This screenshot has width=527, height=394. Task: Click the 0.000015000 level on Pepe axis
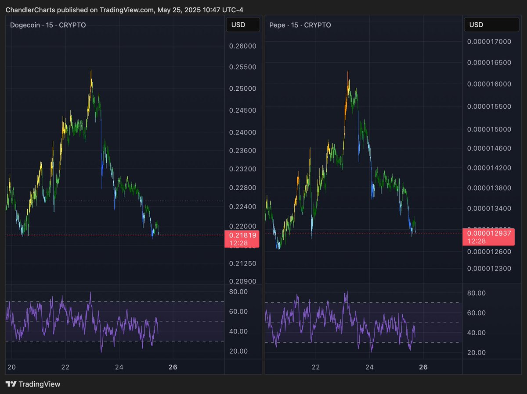489,129
